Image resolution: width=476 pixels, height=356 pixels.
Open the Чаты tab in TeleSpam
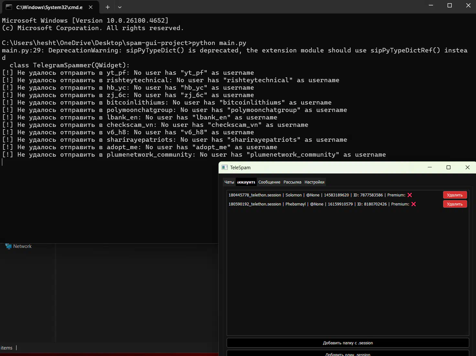229,182
